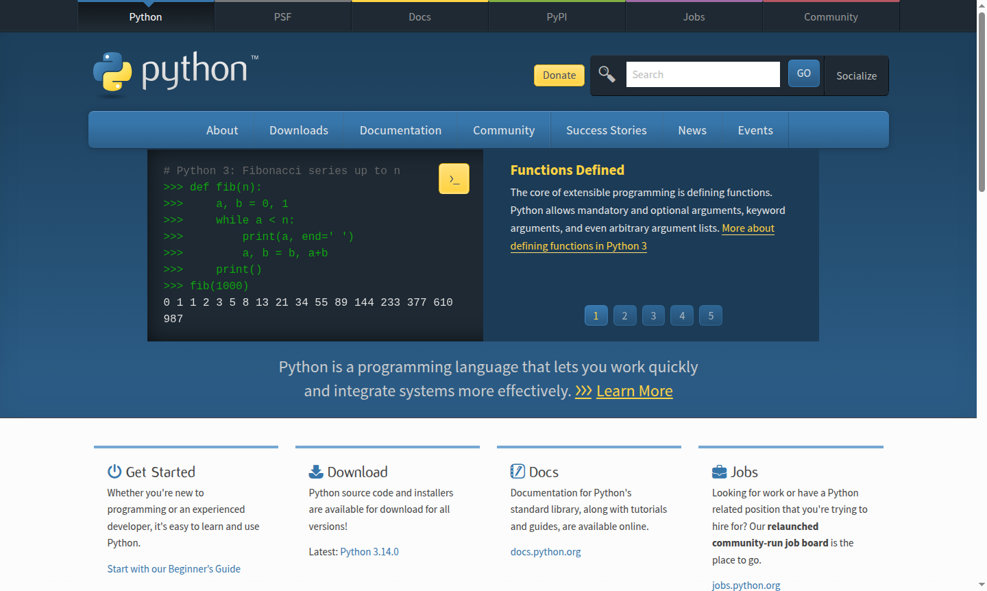Open the About navigation menu
The height and width of the screenshot is (591, 987).
pos(221,130)
